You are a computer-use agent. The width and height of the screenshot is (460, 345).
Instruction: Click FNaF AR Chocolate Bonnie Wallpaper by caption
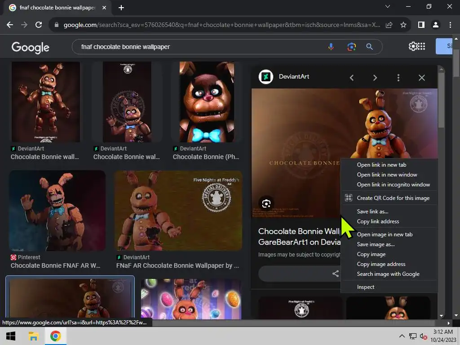click(x=177, y=265)
